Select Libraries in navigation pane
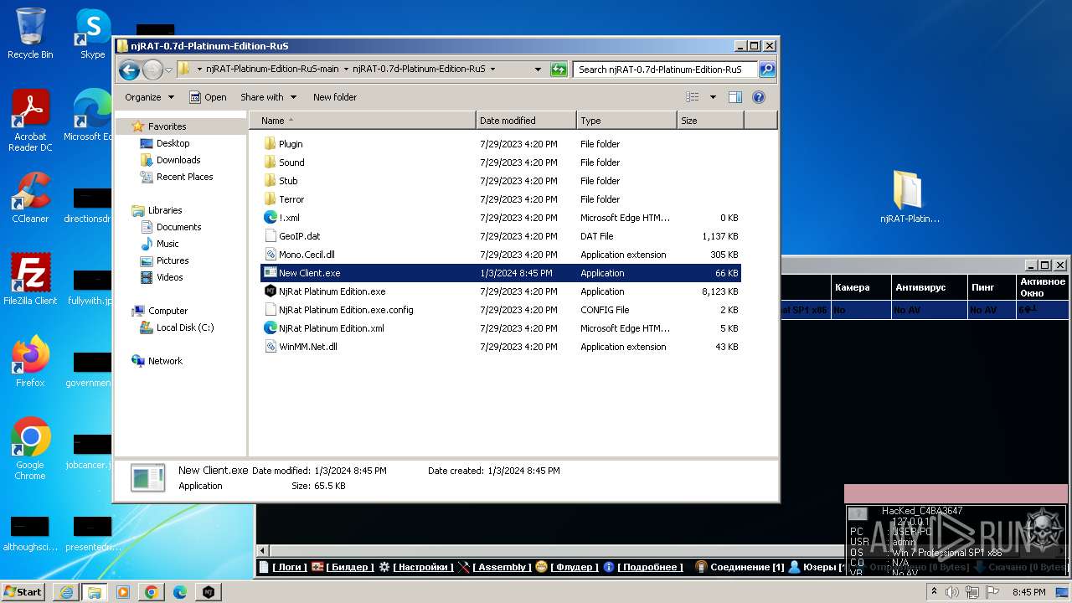Image resolution: width=1072 pixels, height=603 pixels. click(164, 210)
